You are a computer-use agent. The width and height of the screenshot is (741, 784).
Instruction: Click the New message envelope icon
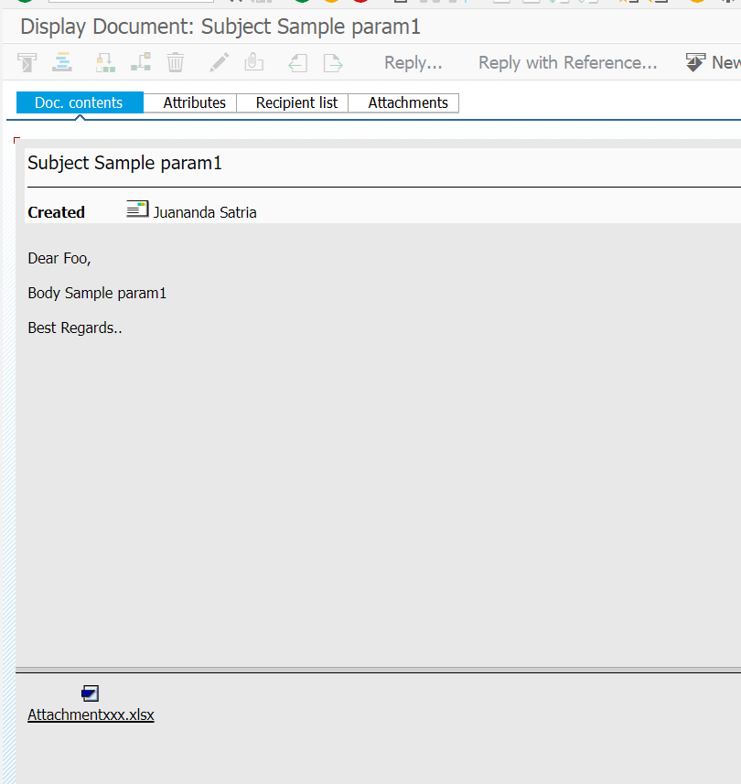tap(696, 62)
